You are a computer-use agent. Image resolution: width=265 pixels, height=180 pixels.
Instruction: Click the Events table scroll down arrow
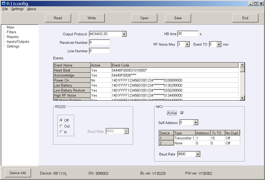click(x=242, y=98)
